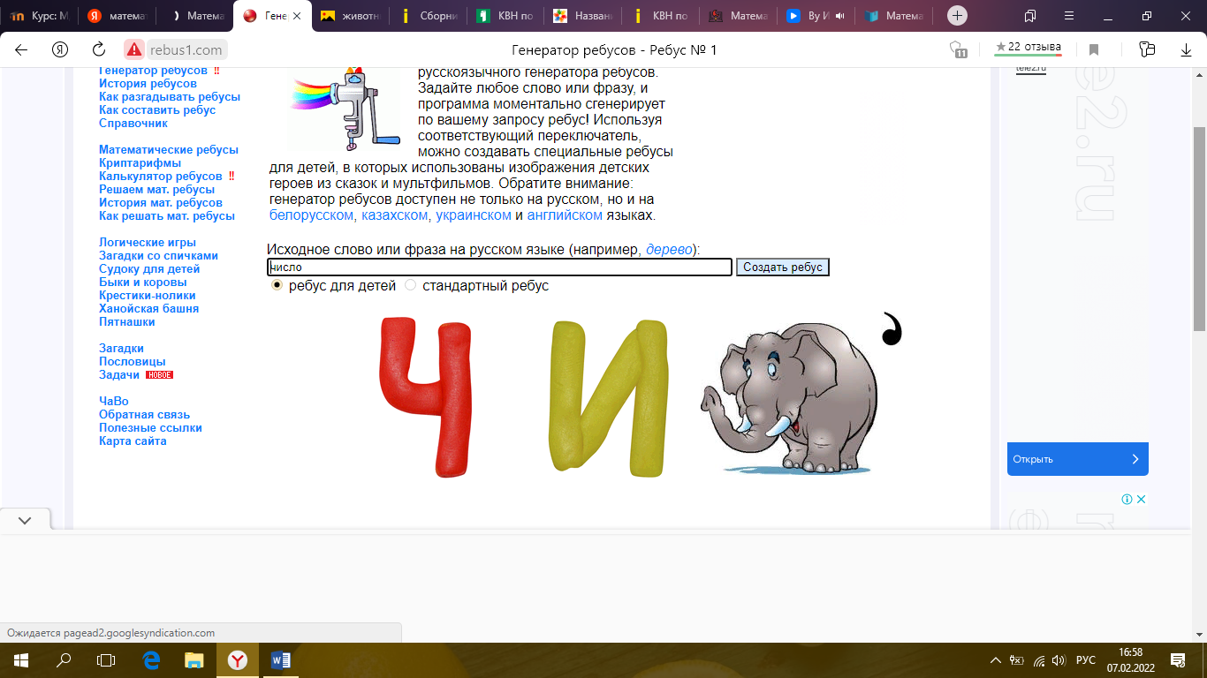Viewport: 1207px width, 678px height.
Task: Click the 'белорусском' language link
Action: [x=312, y=215]
